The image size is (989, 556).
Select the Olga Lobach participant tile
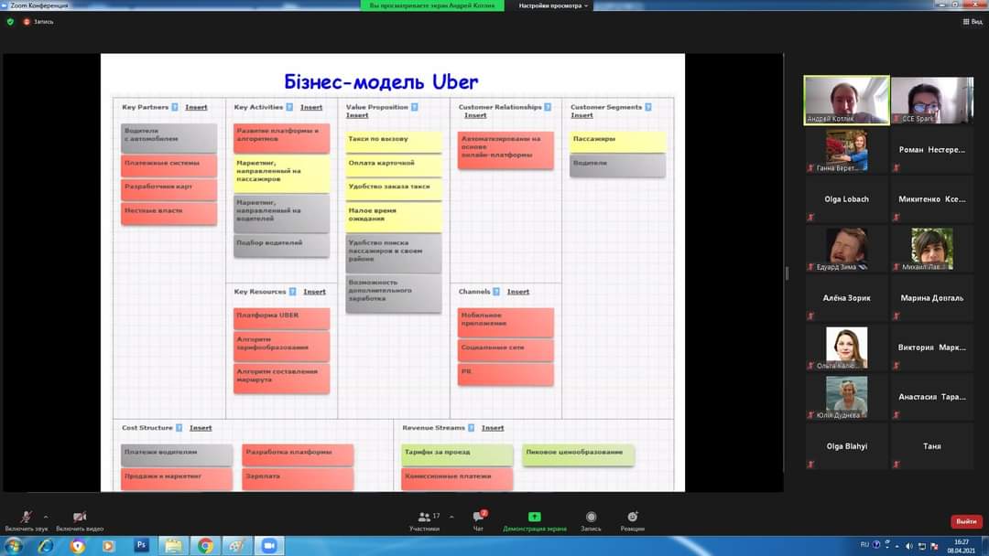coord(846,199)
